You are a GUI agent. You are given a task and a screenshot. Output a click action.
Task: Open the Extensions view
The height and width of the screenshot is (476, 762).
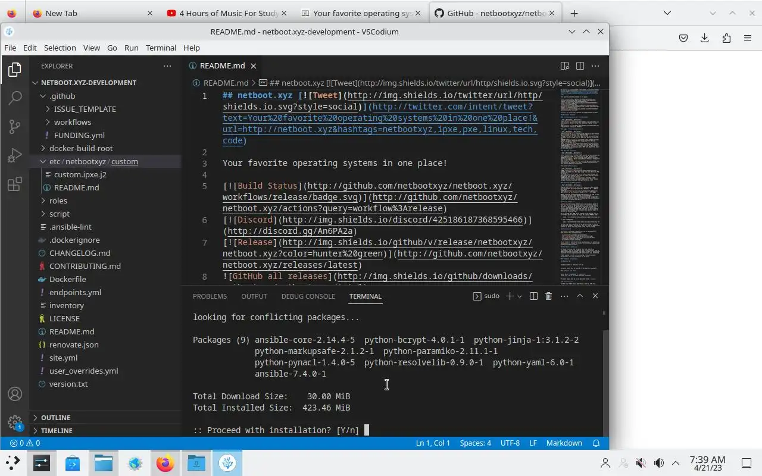pos(15,184)
